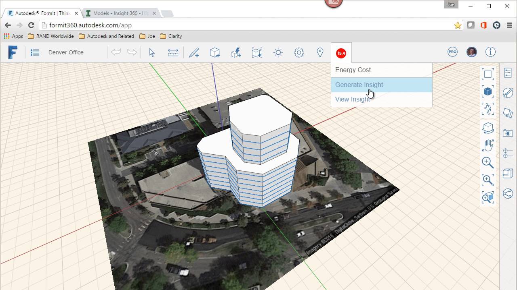Select the Walk figure navigation icon
Image resolution: width=517 pixels, height=290 pixels.
488,109
